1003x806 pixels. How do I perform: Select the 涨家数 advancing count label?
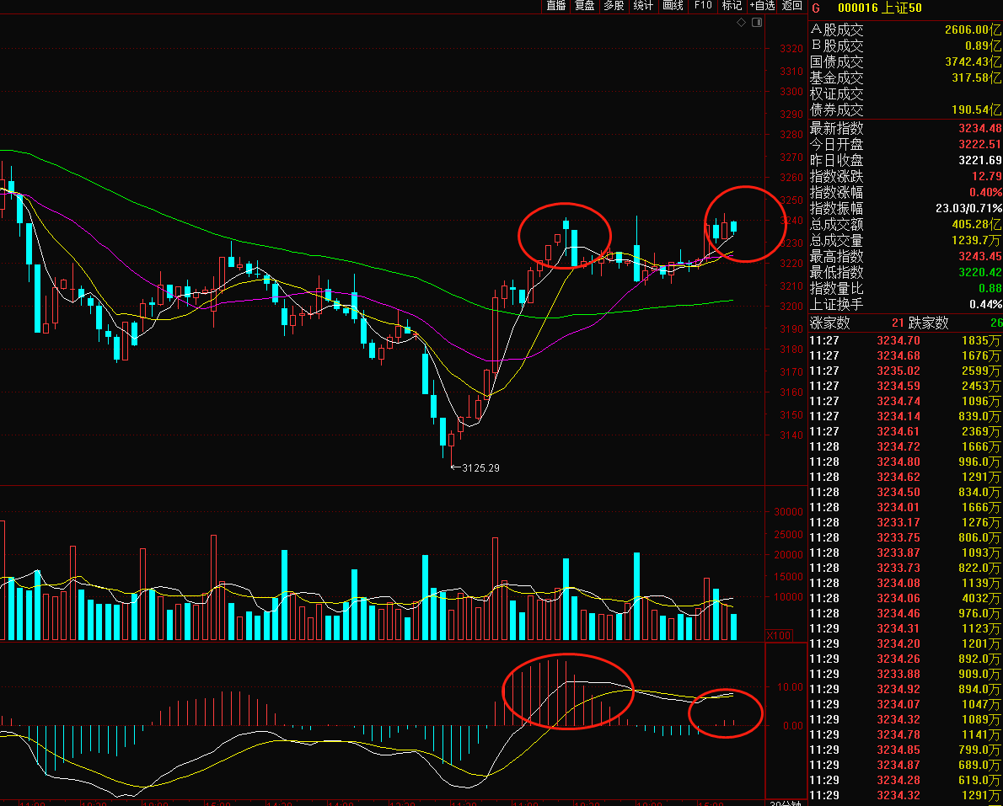tap(830, 323)
